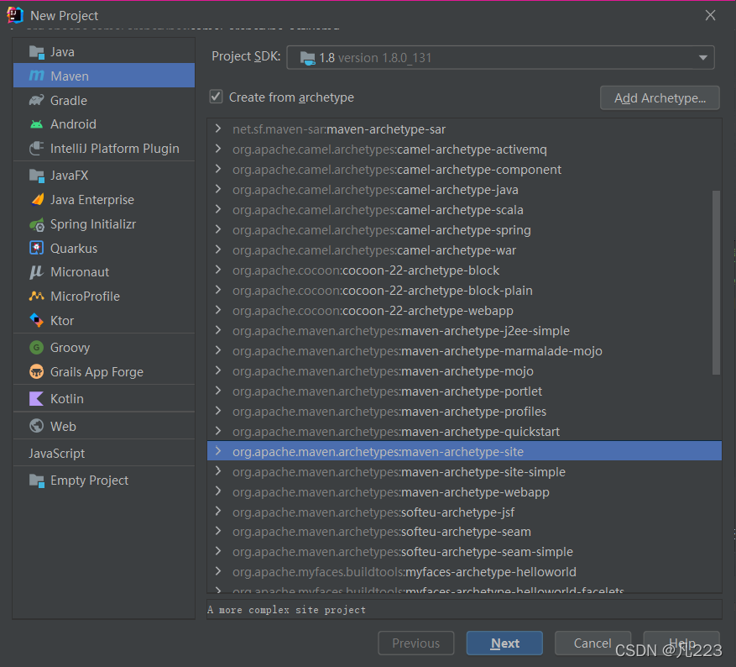Click the IntelliJ IDEA logo in title bar
This screenshot has width=736, height=667.
15,15
